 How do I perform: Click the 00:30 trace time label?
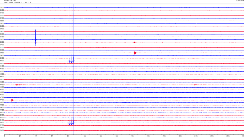(2, 10)
